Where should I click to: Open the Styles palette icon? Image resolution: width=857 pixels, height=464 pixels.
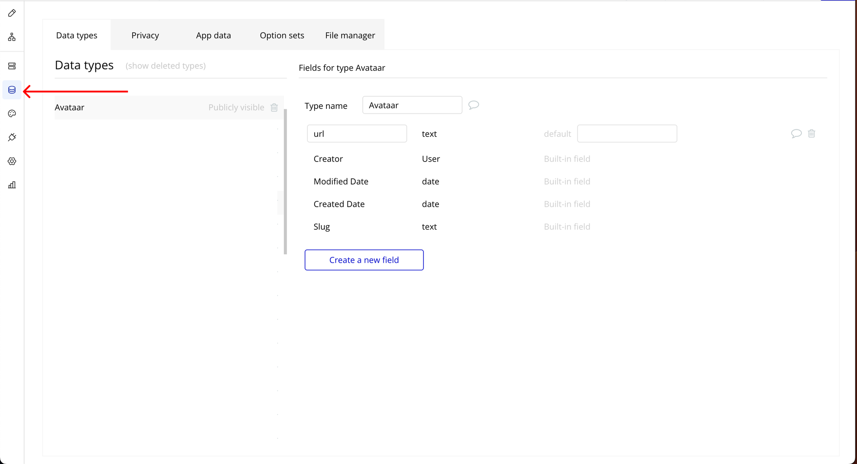click(12, 113)
